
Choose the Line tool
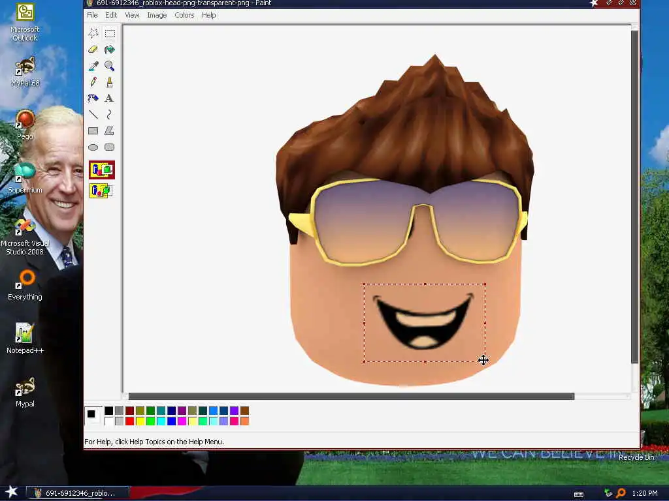[93, 115]
